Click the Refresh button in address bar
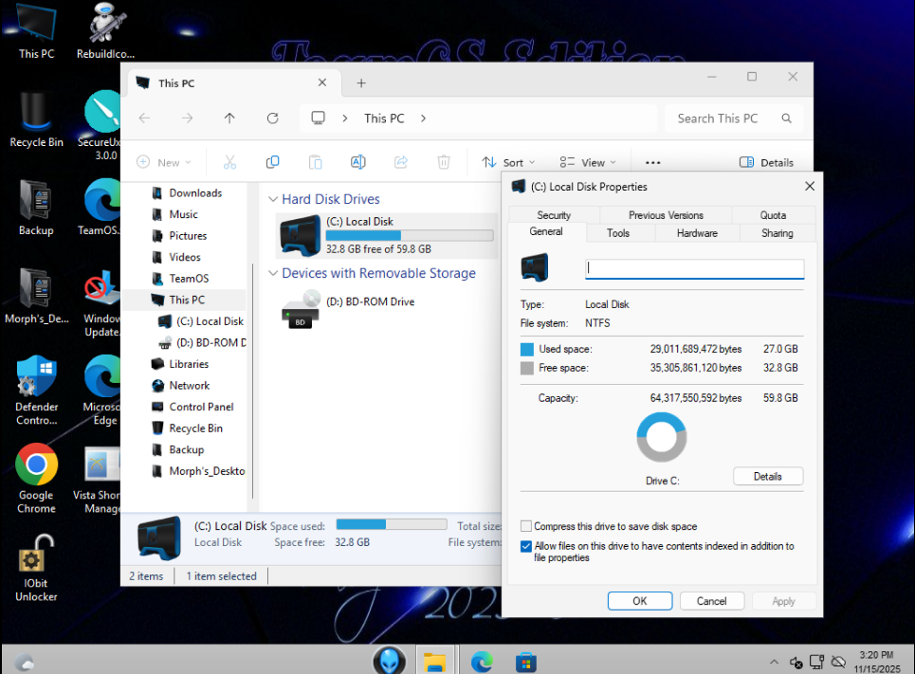 pyautogui.click(x=272, y=118)
